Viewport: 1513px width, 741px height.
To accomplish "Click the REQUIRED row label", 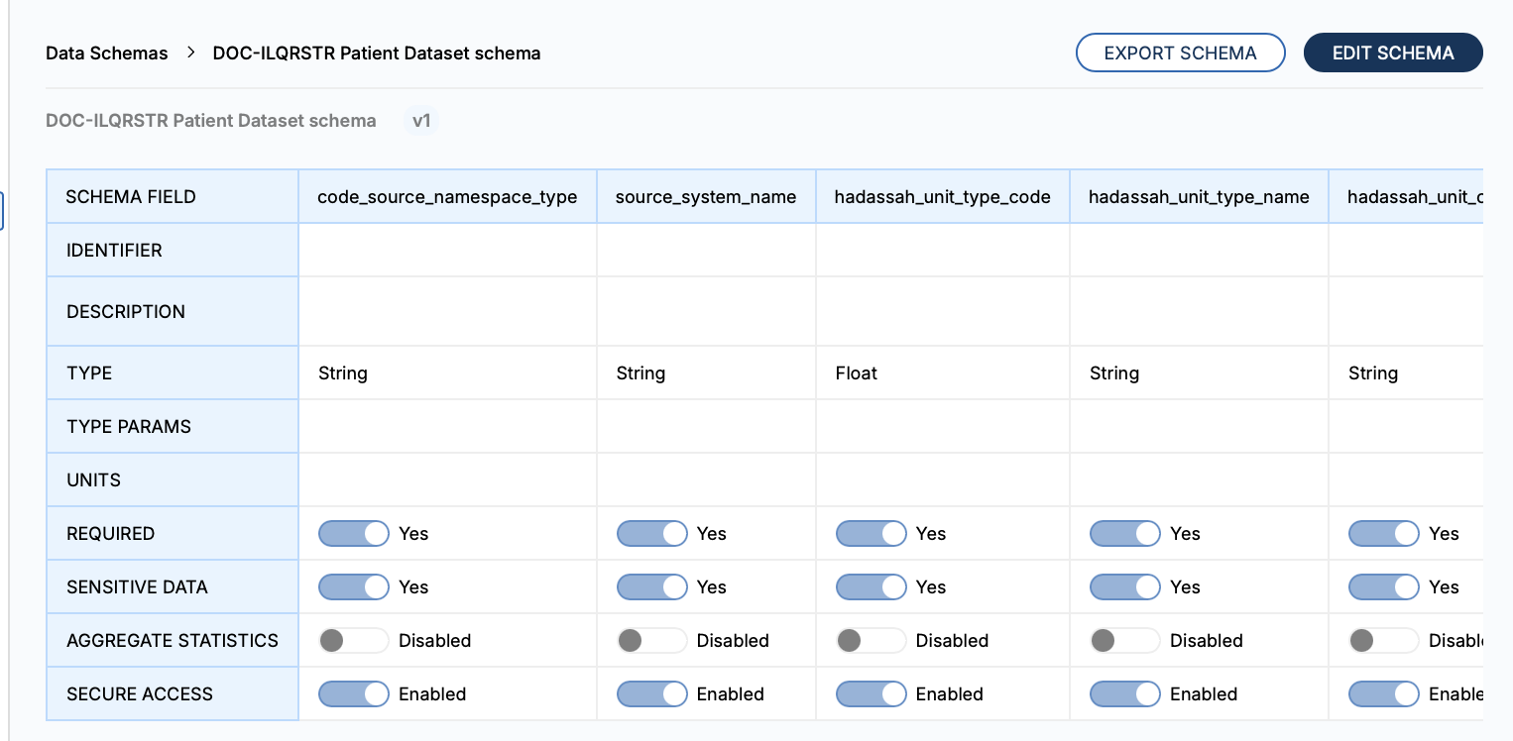I will pos(173,534).
